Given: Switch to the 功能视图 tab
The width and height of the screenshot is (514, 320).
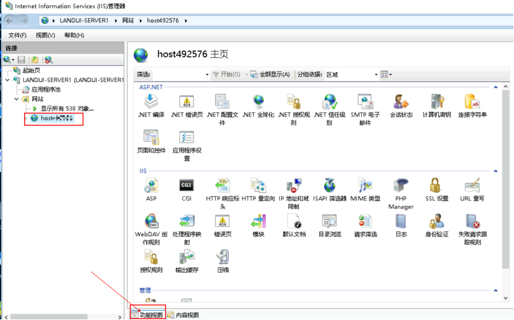Looking at the screenshot, I should (148, 314).
